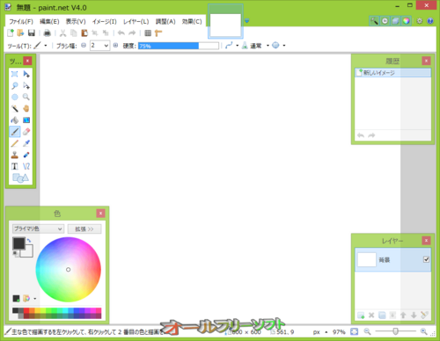This screenshot has width=440, height=341.
Task: Click the Copy toolbar icon
Action: point(74,33)
